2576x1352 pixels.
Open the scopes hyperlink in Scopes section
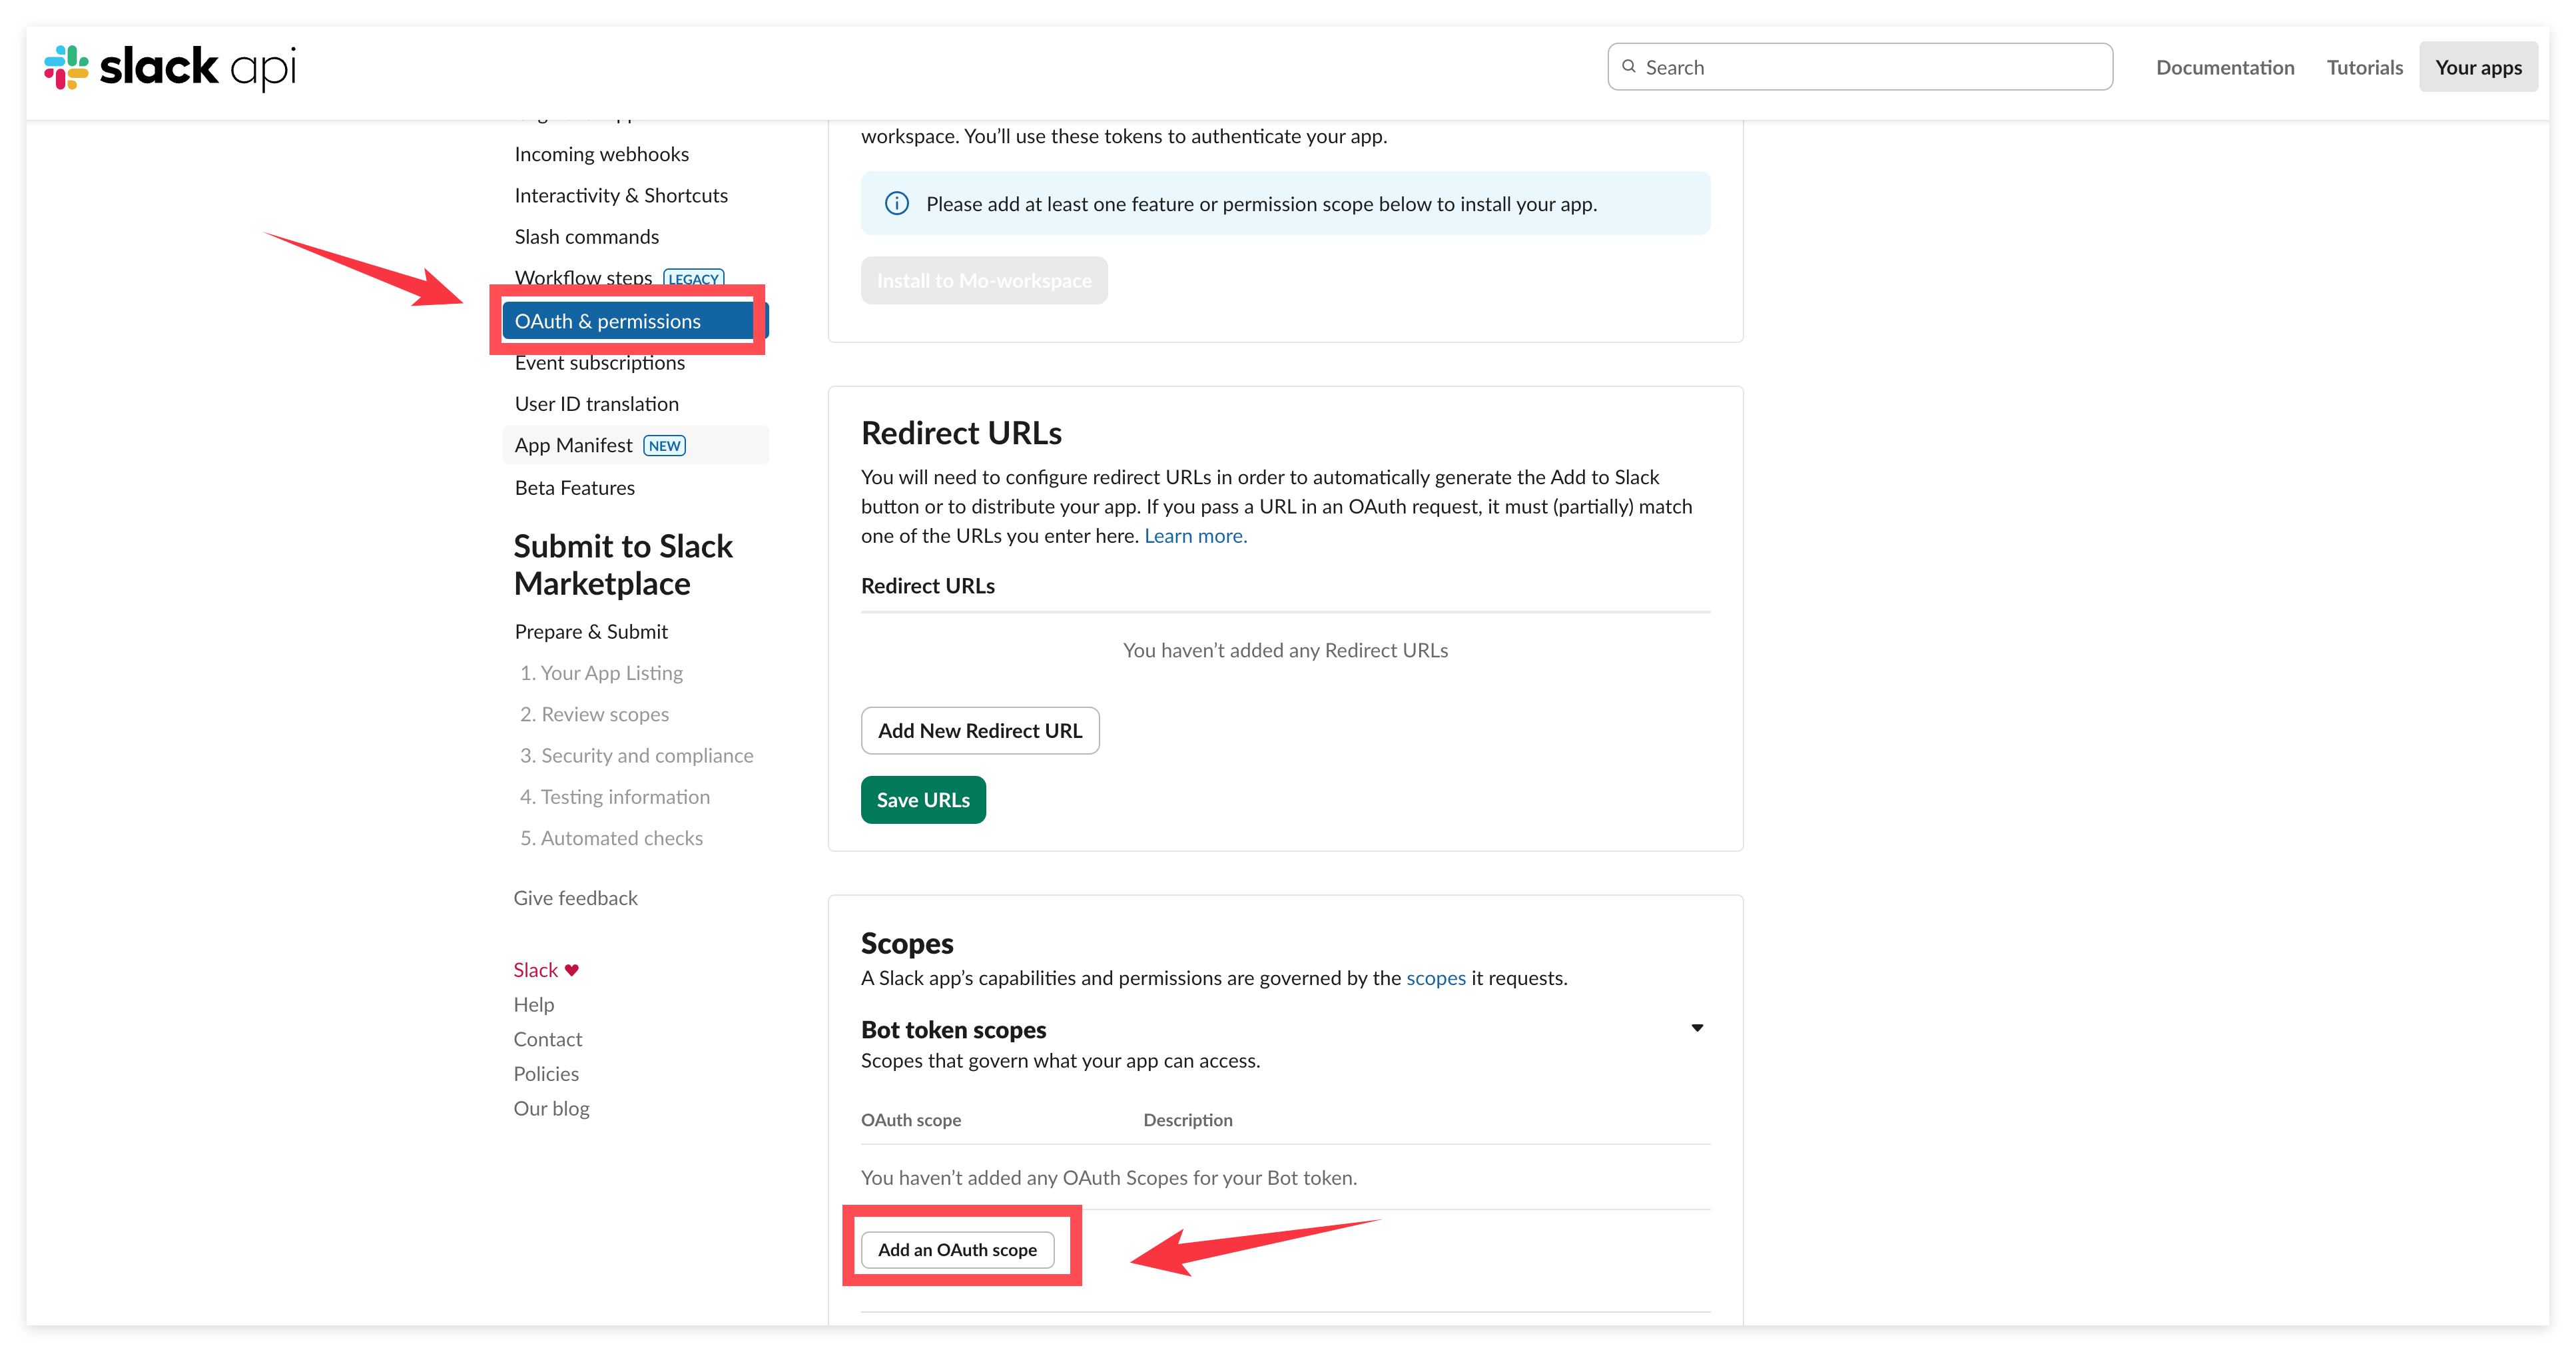pos(1435,978)
